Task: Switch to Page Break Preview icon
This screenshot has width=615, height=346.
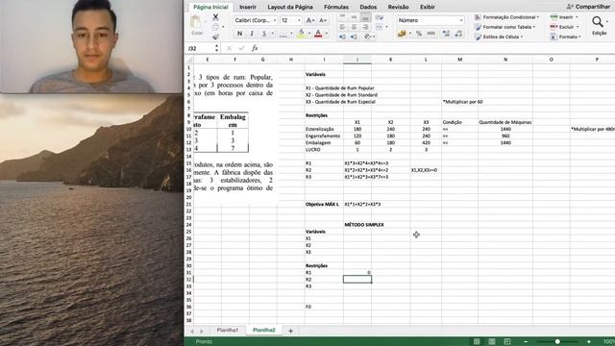Action: click(507, 342)
